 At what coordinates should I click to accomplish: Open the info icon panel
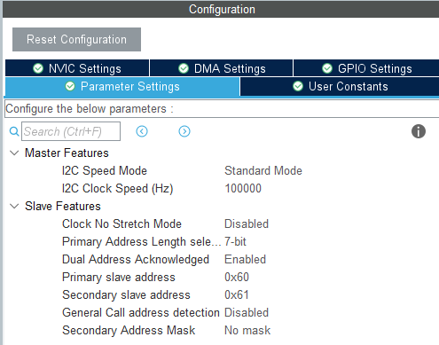click(419, 131)
